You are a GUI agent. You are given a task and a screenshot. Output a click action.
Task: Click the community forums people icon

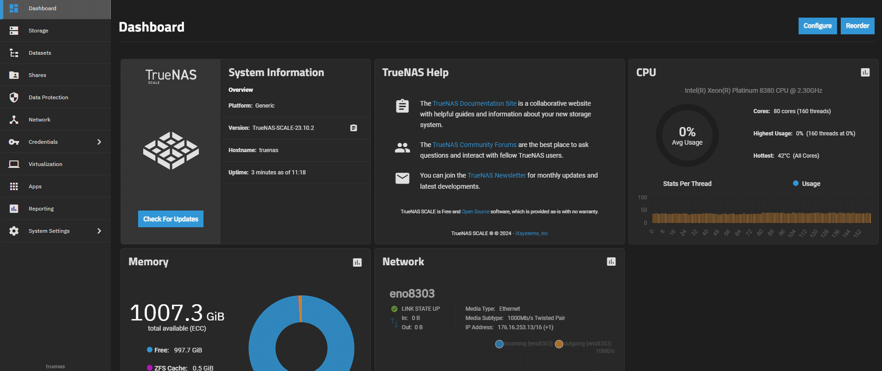tap(402, 148)
